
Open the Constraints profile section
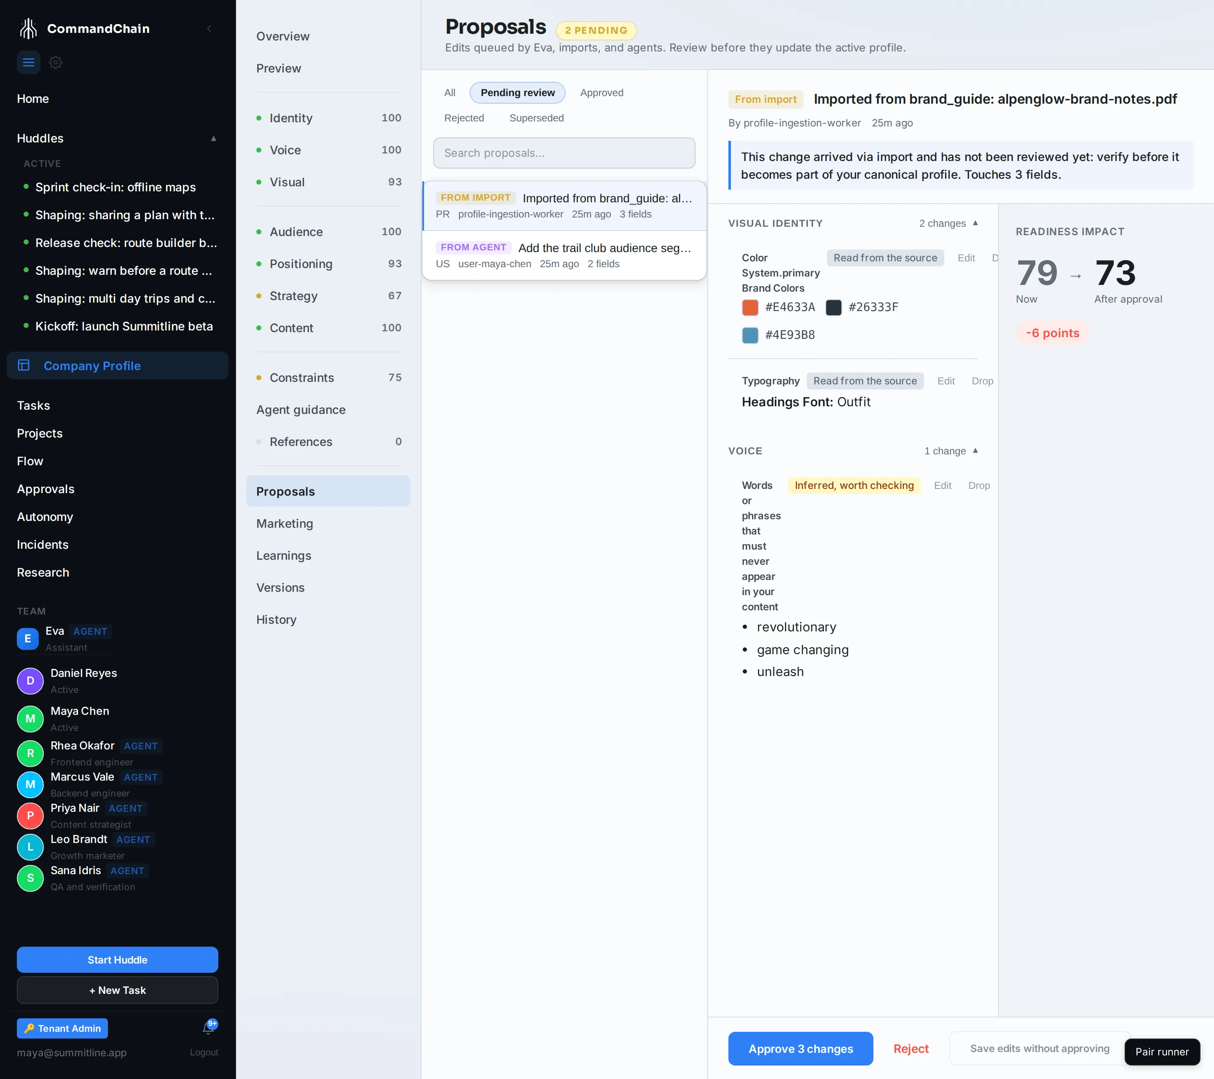click(x=328, y=377)
